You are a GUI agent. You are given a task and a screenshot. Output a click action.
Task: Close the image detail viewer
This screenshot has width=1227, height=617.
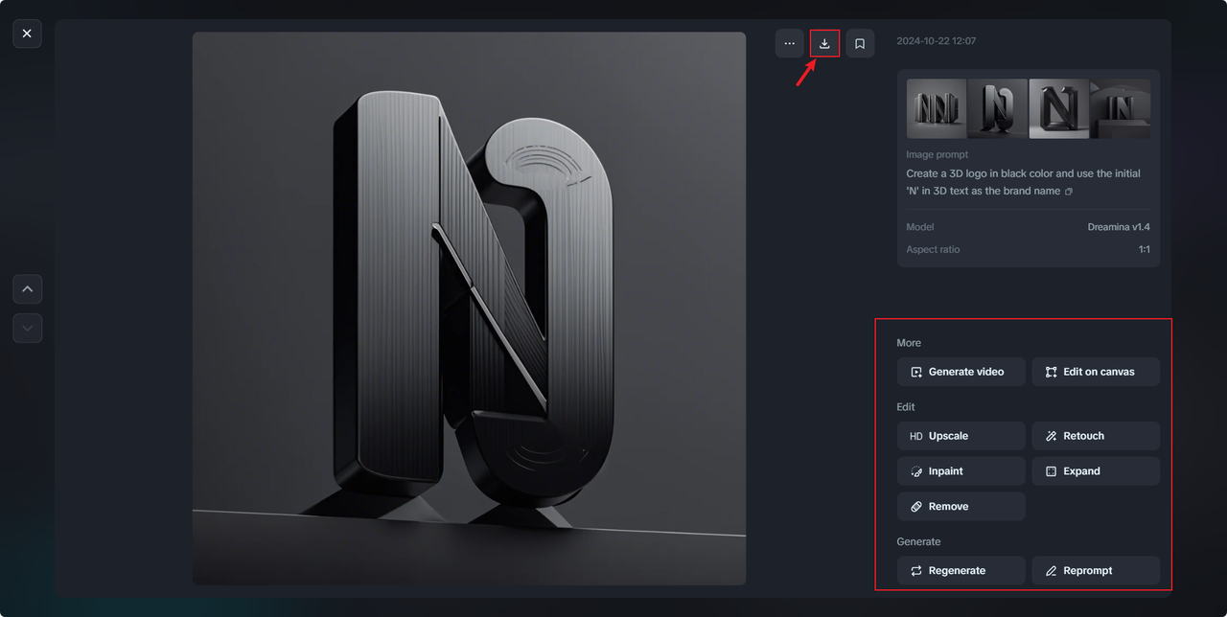(x=27, y=34)
